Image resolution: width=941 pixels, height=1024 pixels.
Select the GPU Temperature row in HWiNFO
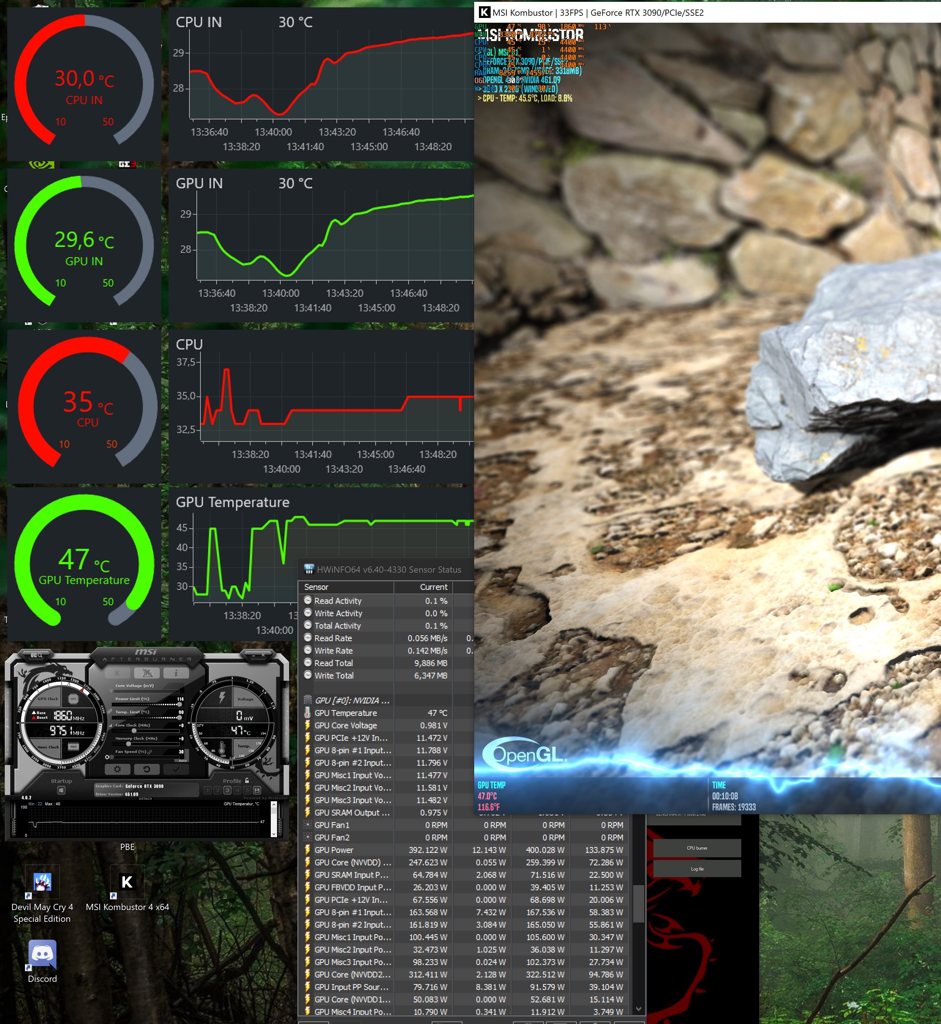tap(386, 713)
